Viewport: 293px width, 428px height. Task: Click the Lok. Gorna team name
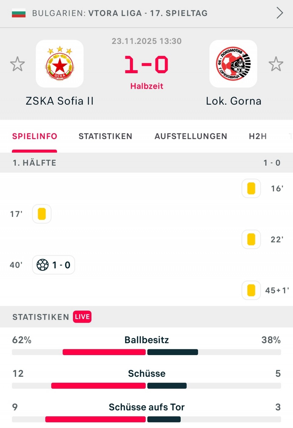[x=233, y=101]
